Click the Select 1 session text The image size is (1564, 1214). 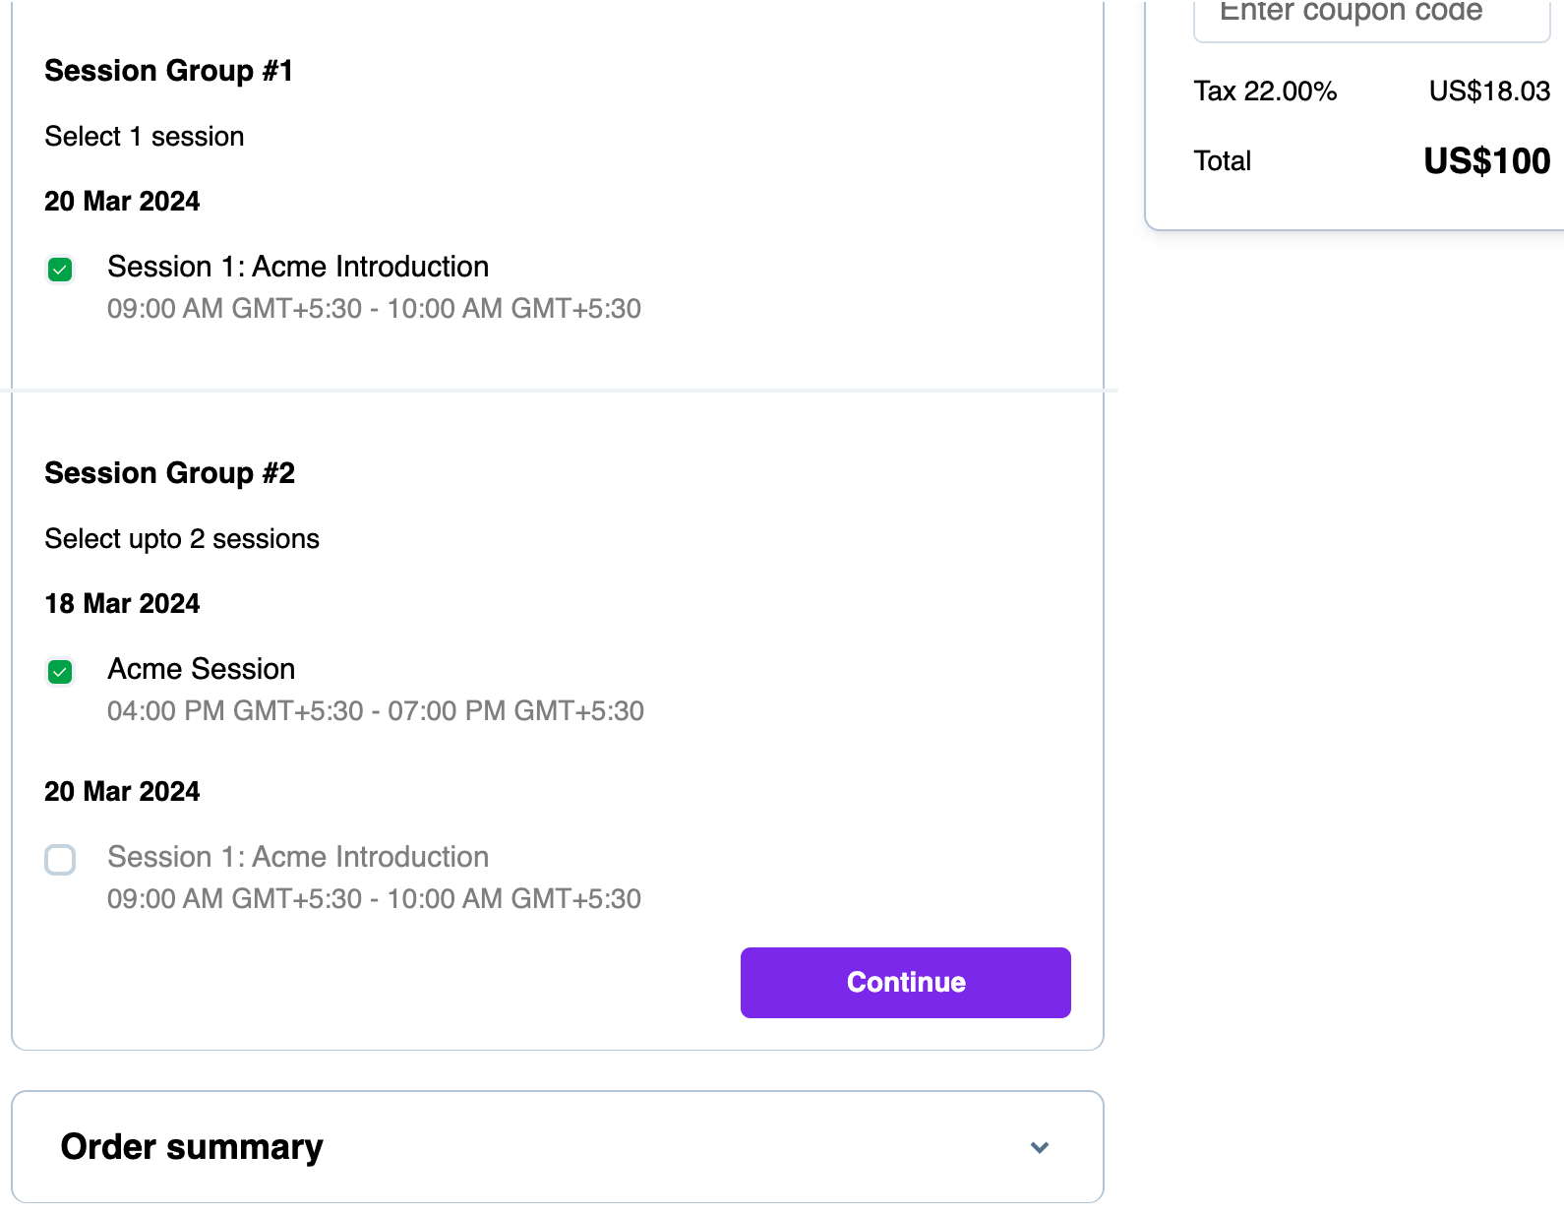pyautogui.click(x=145, y=137)
